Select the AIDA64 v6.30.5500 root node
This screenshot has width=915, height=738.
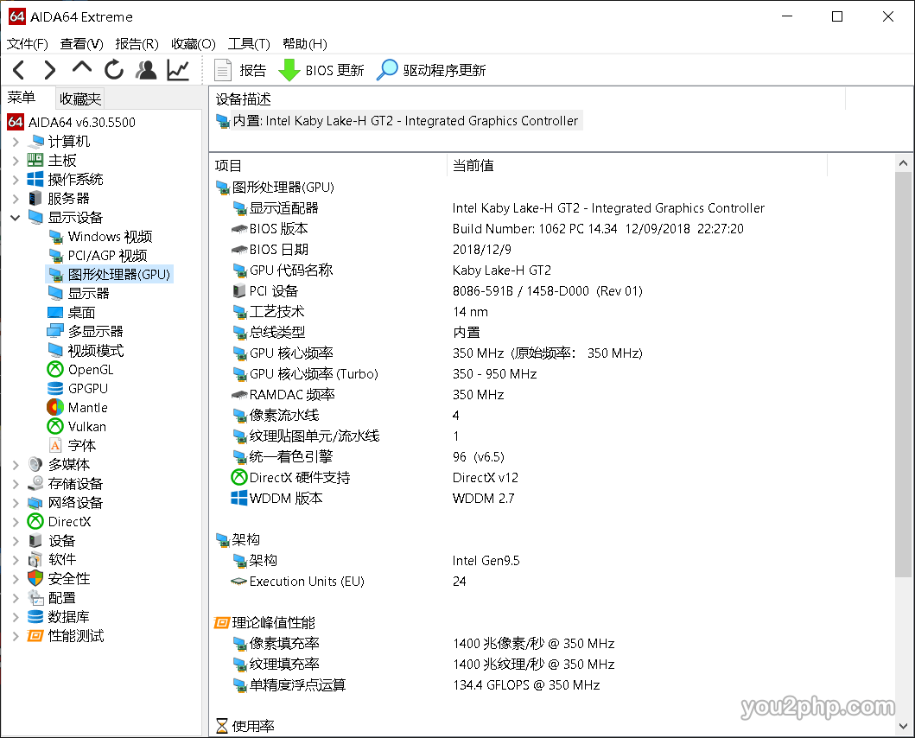coord(71,122)
